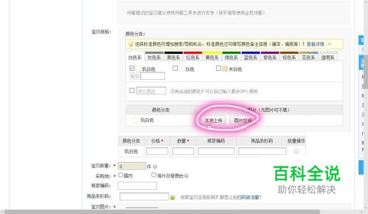Open the 查看详情 link in the tip
The height and width of the screenshot is (214, 368).
315,44
